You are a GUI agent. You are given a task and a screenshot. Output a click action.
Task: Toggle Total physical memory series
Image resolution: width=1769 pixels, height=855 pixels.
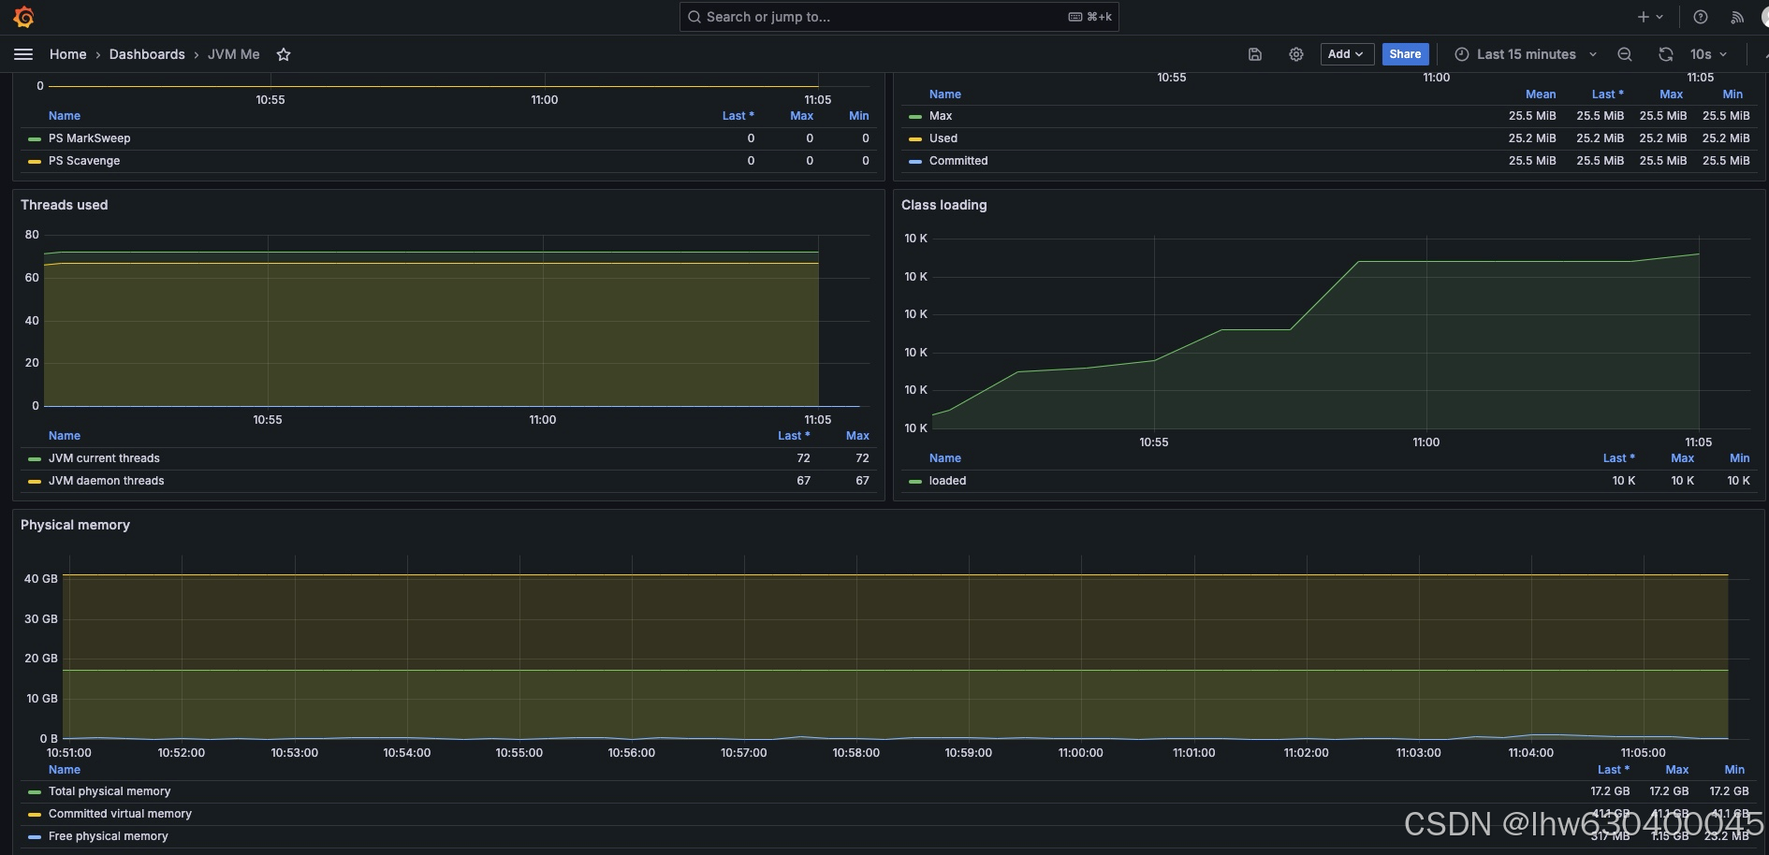110,791
